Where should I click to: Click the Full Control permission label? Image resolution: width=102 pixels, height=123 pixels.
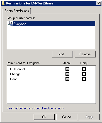click(x=17, y=69)
